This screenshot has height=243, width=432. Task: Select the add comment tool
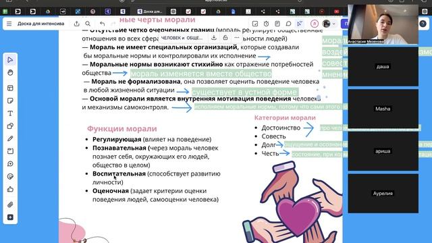point(10,164)
